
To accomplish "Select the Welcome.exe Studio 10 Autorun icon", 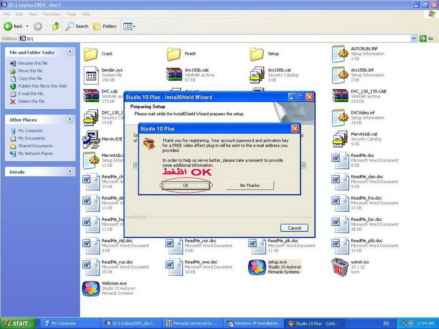I will (x=91, y=288).
